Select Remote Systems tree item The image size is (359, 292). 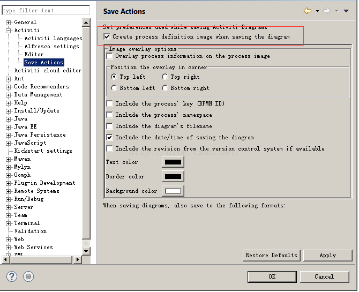point(36,191)
